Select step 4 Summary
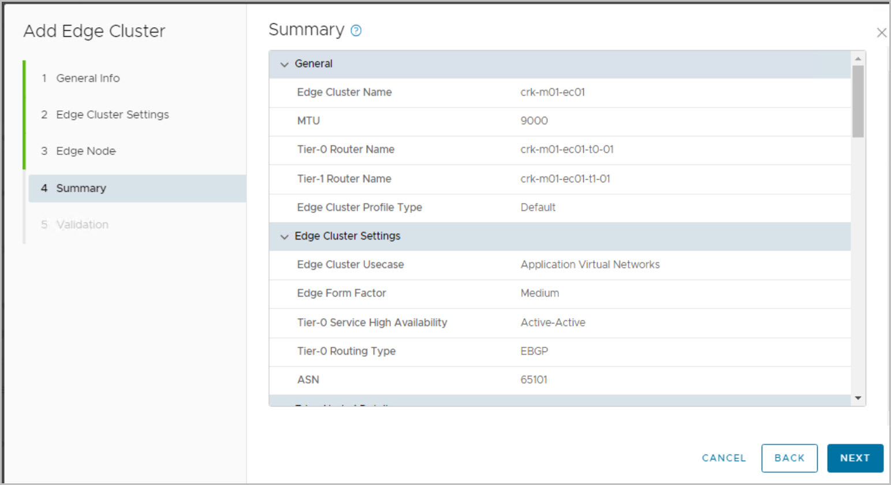The width and height of the screenshot is (891, 485). coord(81,188)
